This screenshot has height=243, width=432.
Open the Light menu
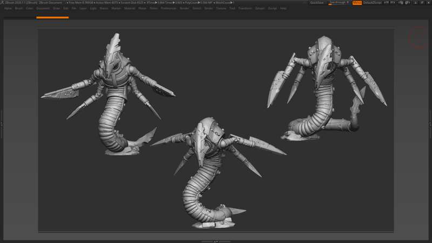pyautogui.click(x=93, y=9)
